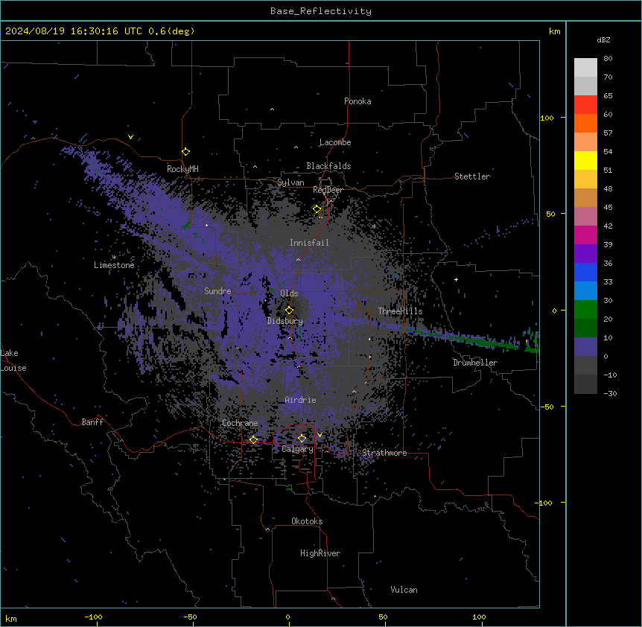Select the Blackfalds label
The height and width of the screenshot is (627, 642).
tap(328, 166)
